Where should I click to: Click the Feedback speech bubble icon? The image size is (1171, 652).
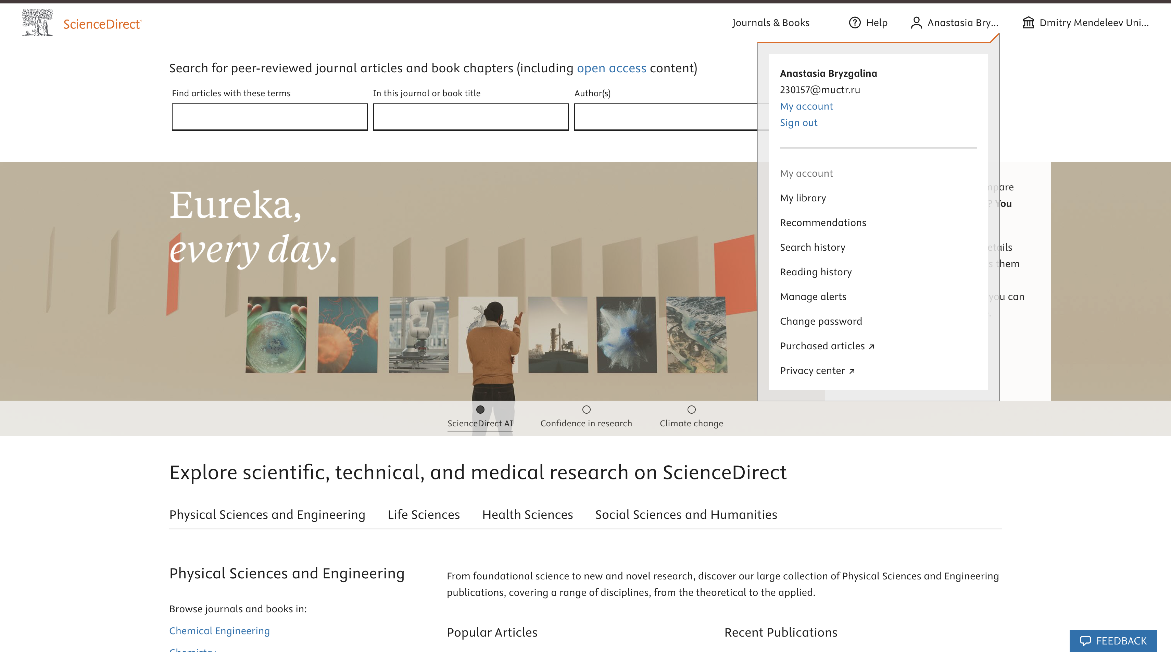(x=1085, y=641)
